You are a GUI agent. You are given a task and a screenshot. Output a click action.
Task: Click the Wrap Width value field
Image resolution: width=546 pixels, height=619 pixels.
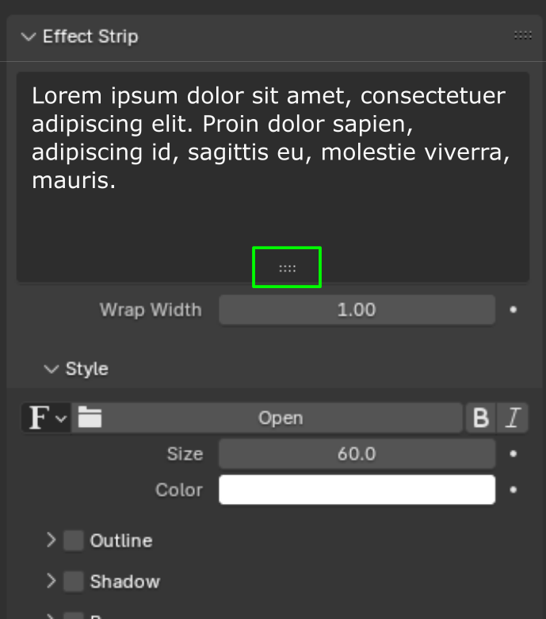click(357, 309)
